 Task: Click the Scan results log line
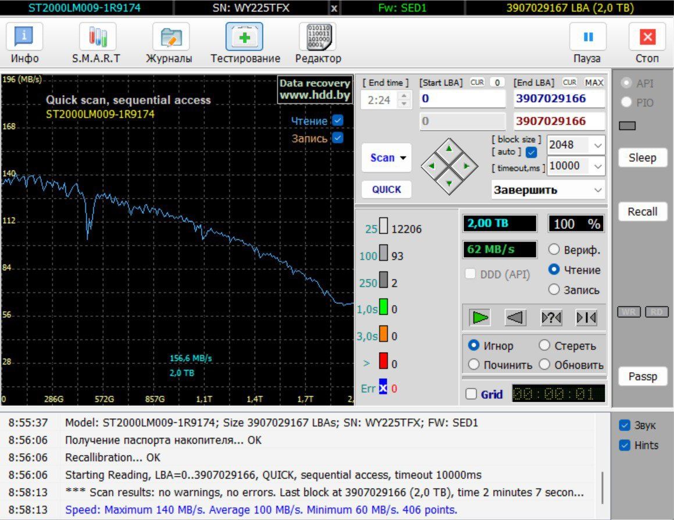[x=324, y=492]
